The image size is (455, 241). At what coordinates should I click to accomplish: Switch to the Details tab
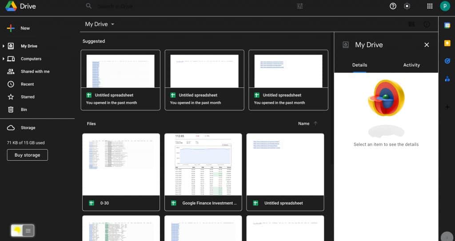click(x=359, y=65)
